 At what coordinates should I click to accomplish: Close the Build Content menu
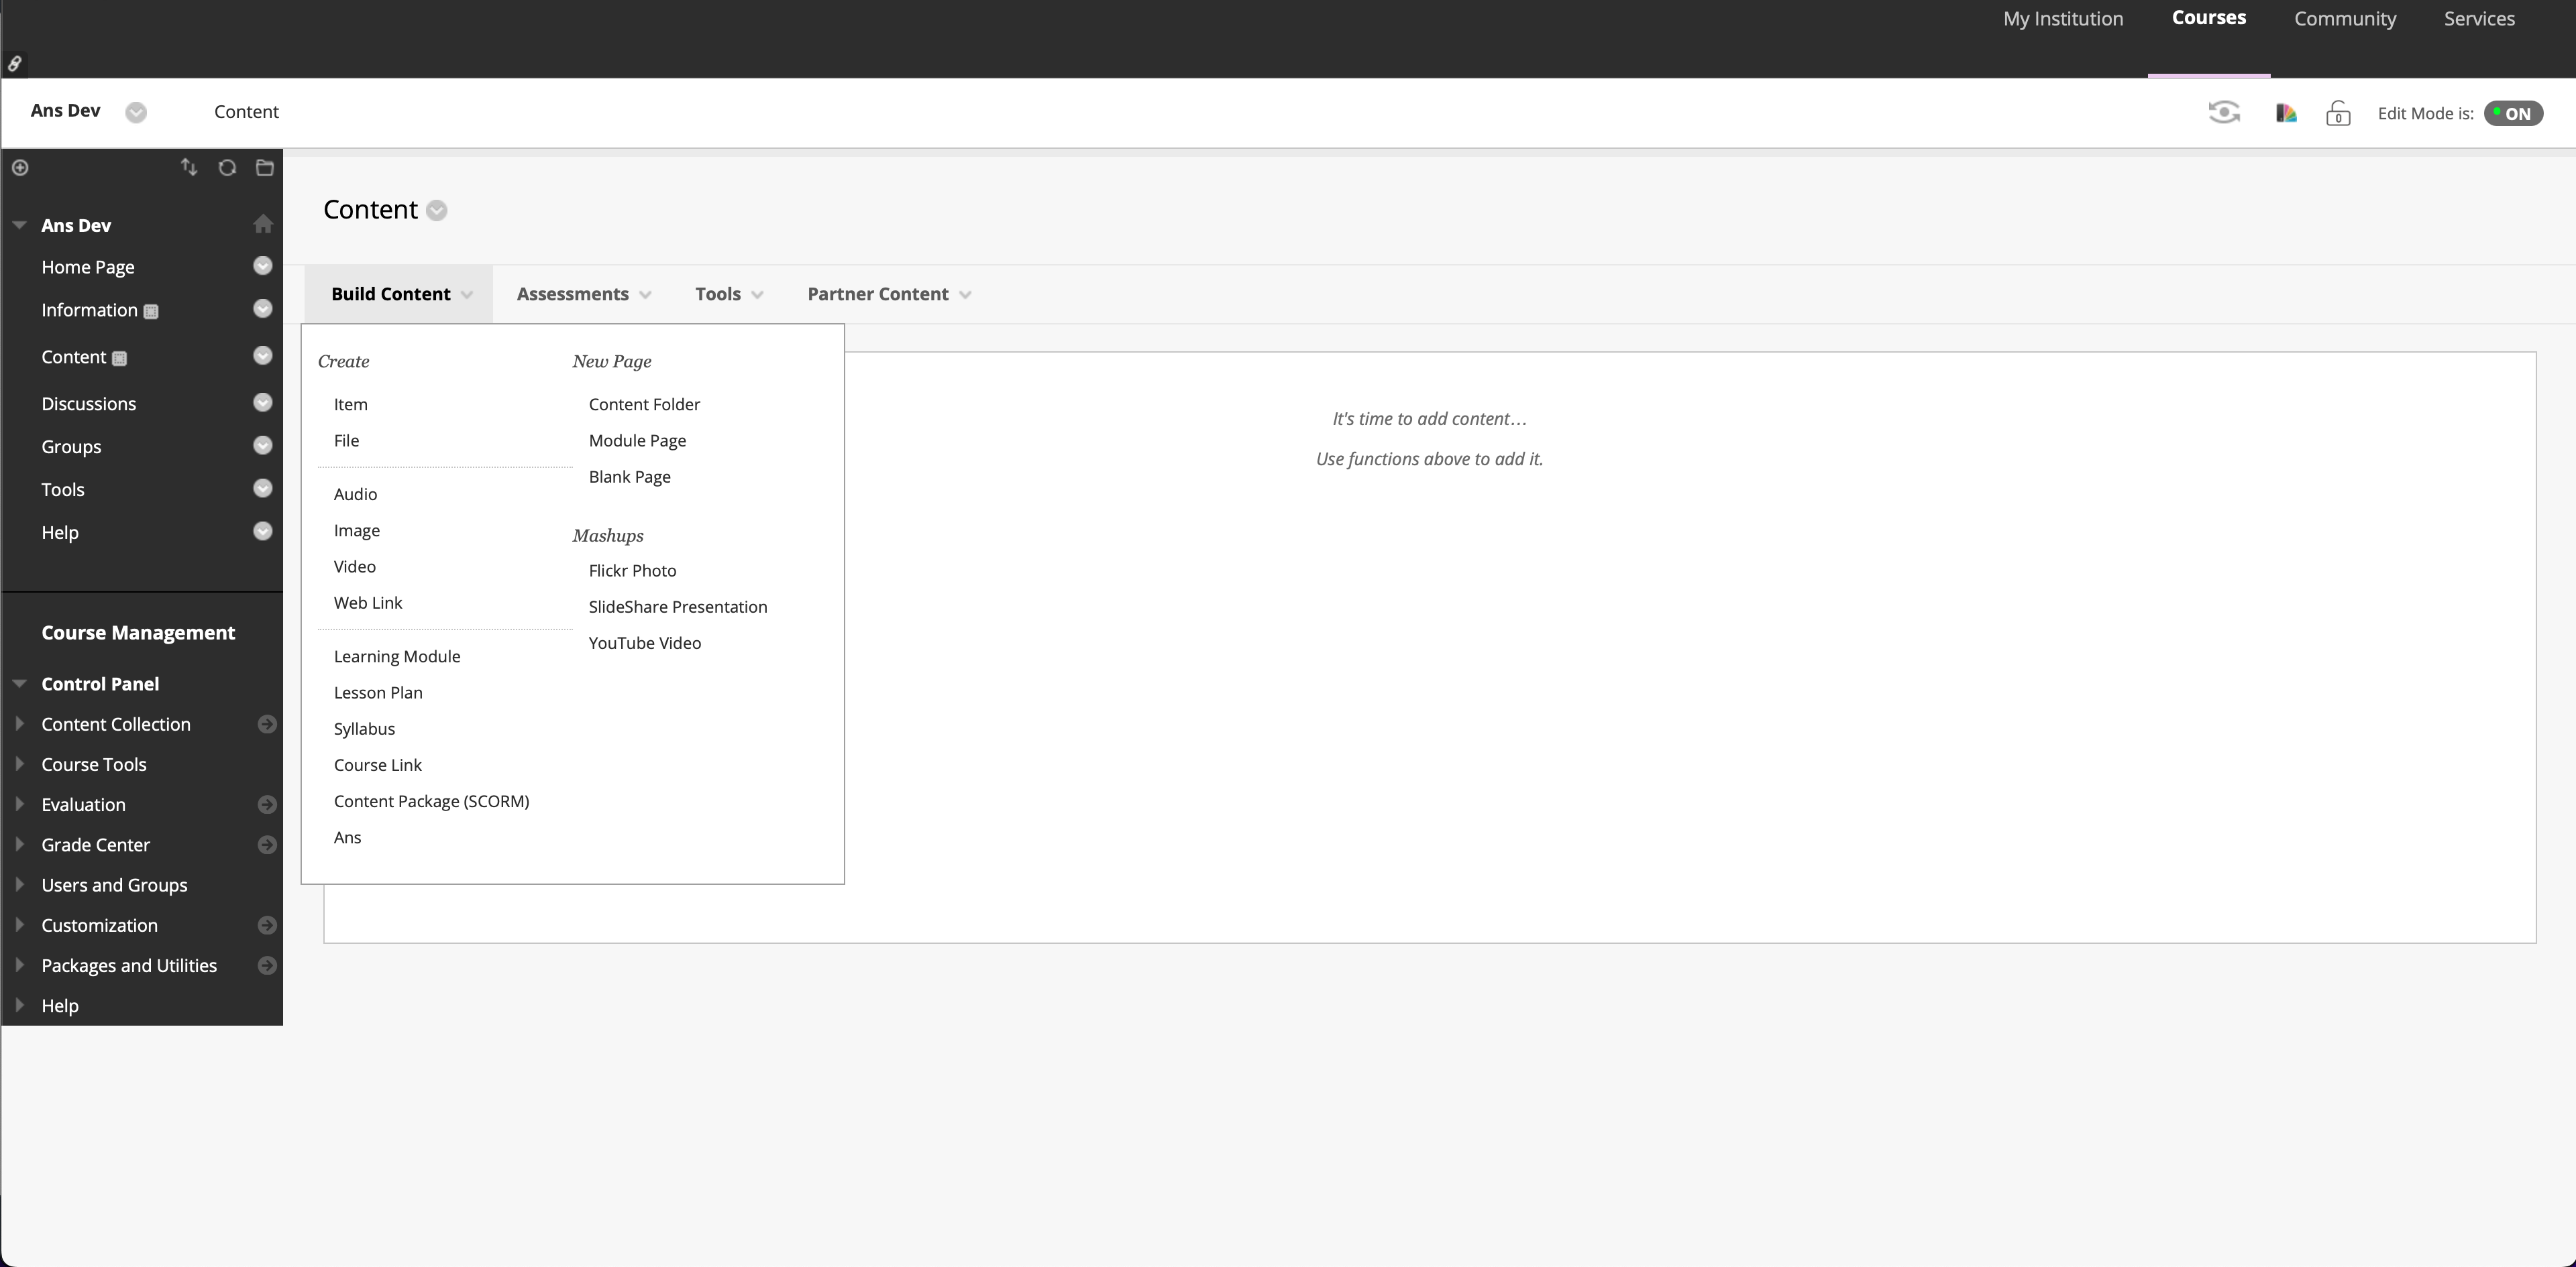click(399, 294)
